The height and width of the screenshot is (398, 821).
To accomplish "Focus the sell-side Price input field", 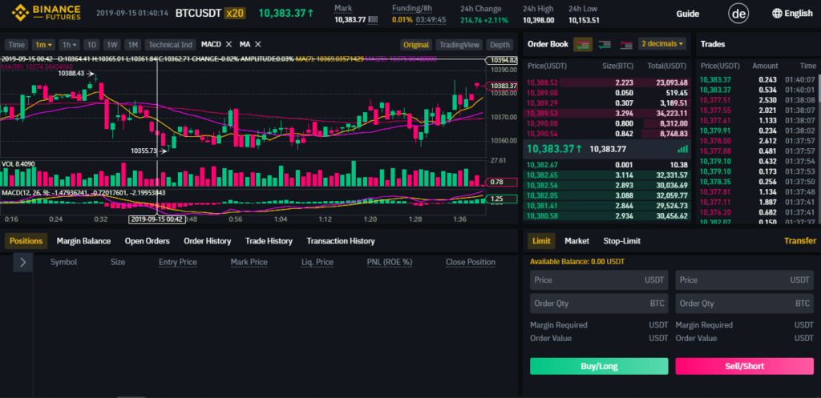I will pyautogui.click(x=745, y=279).
